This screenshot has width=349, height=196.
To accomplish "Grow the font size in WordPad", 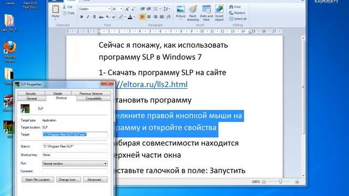I will click(127, 9).
